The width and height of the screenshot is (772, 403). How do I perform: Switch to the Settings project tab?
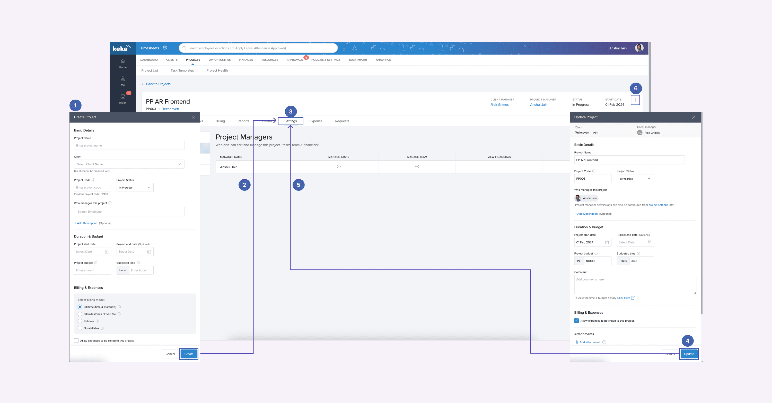[290, 121]
